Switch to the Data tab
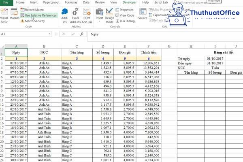 [86, 2]
